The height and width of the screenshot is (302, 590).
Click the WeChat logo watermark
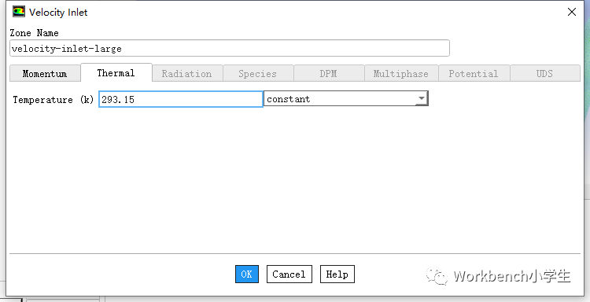tap(437, 276)
